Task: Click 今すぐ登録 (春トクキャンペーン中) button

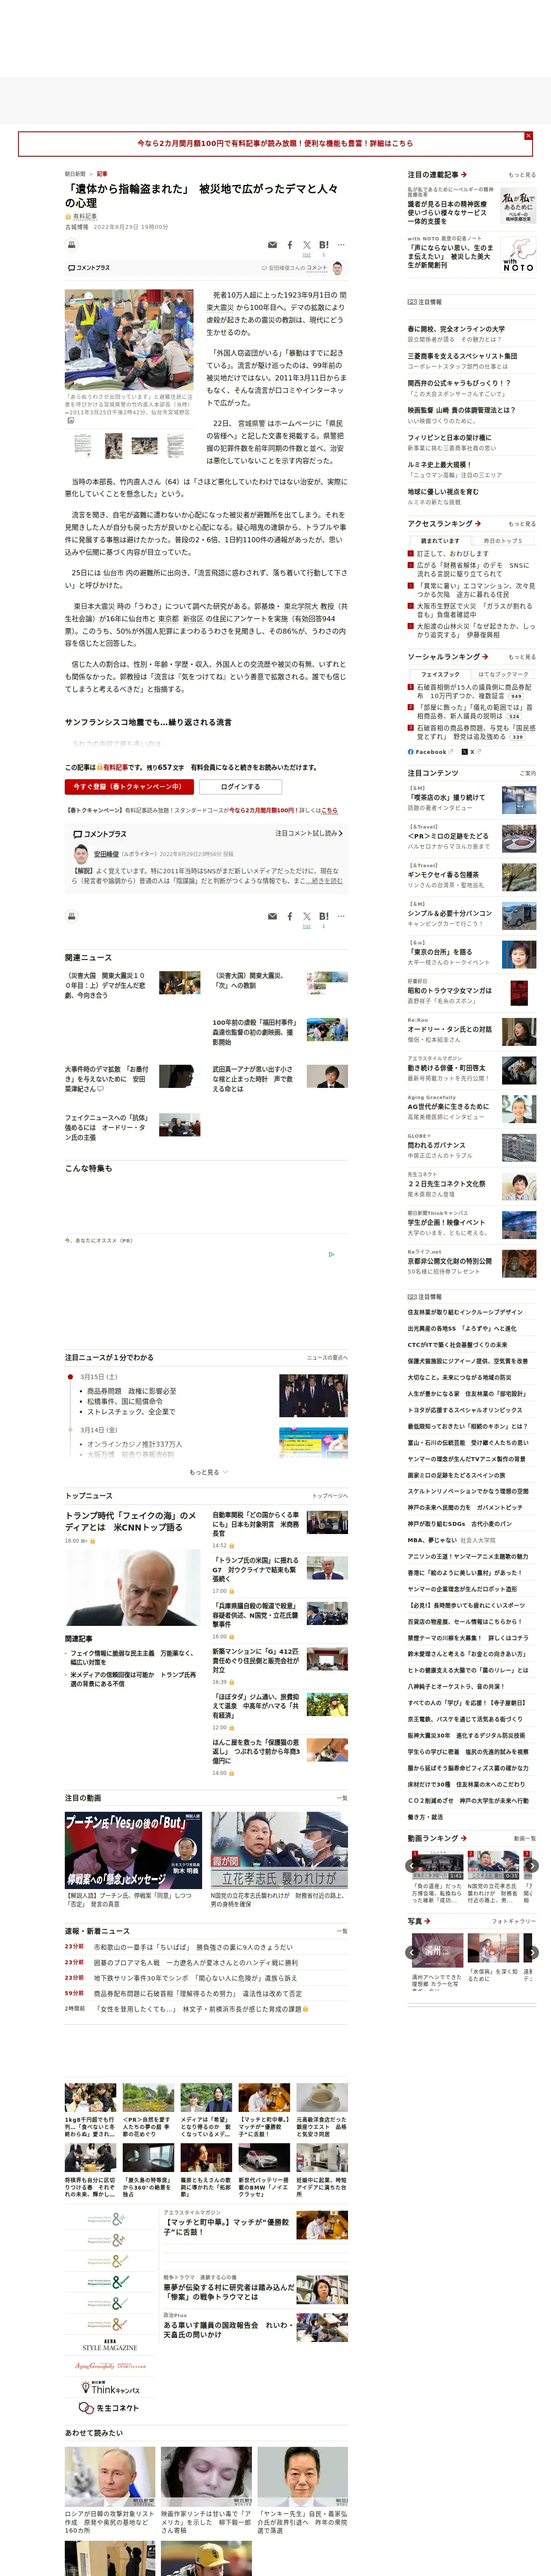Action: [x=130, y=786]
